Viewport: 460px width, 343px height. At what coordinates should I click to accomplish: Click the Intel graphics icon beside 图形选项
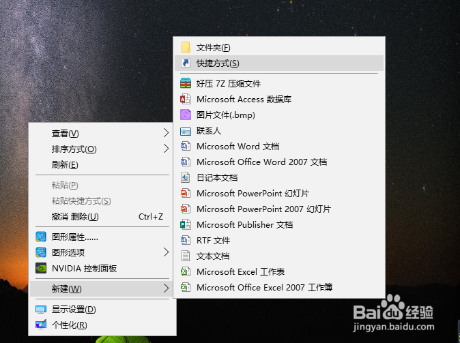tap(41, 252)
